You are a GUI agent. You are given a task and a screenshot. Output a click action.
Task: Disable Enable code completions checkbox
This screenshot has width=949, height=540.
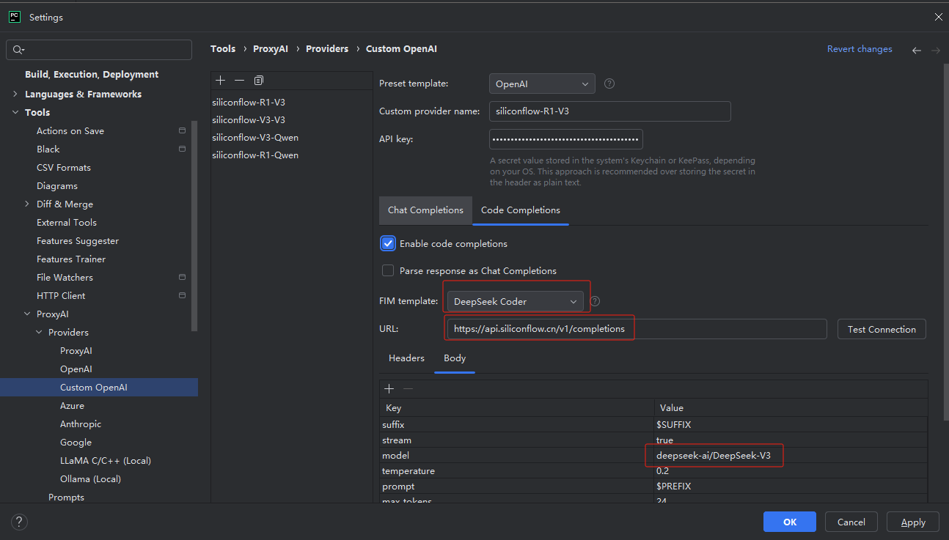[x=388, y=243]
